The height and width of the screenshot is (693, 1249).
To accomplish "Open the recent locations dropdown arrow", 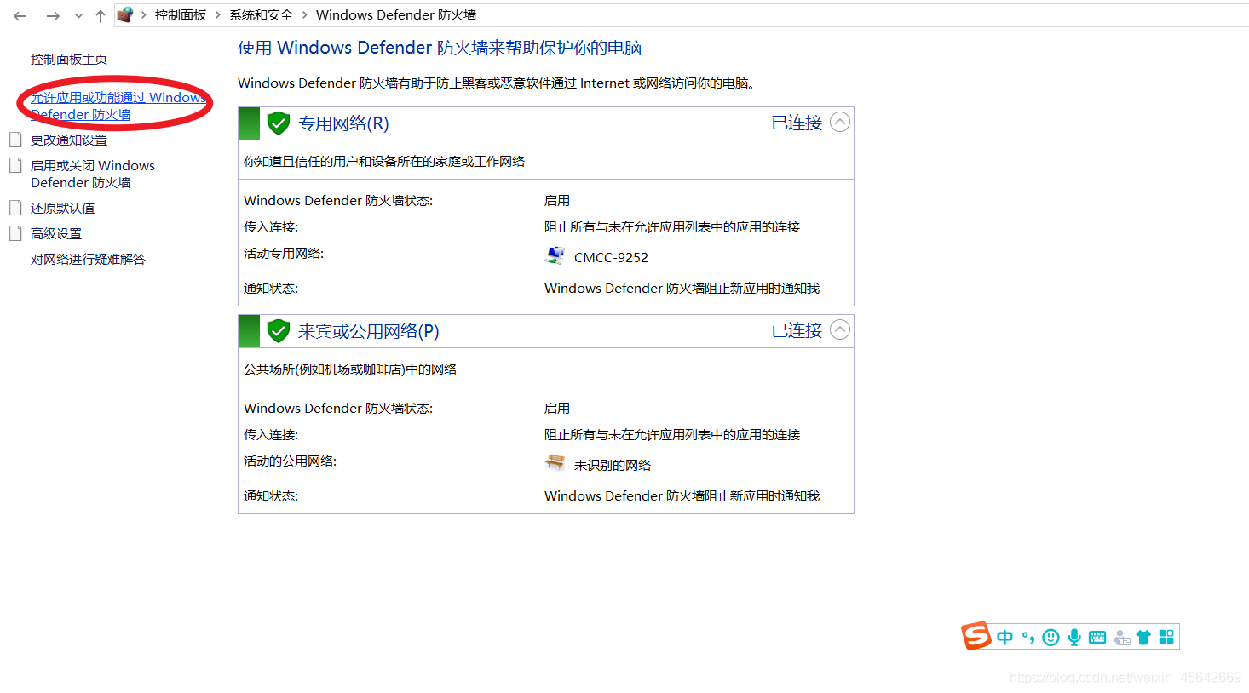I will pos(78,16).
